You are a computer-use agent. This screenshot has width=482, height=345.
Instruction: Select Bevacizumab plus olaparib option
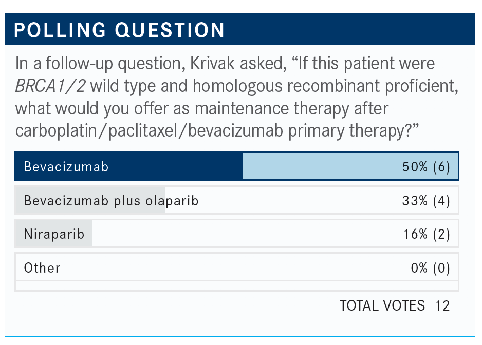tap(237, 200)
